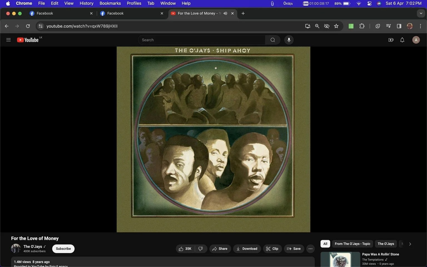427x267 pixels.
Task: Open the YouTube account avatar menu
Action: [x=416, y=40]
